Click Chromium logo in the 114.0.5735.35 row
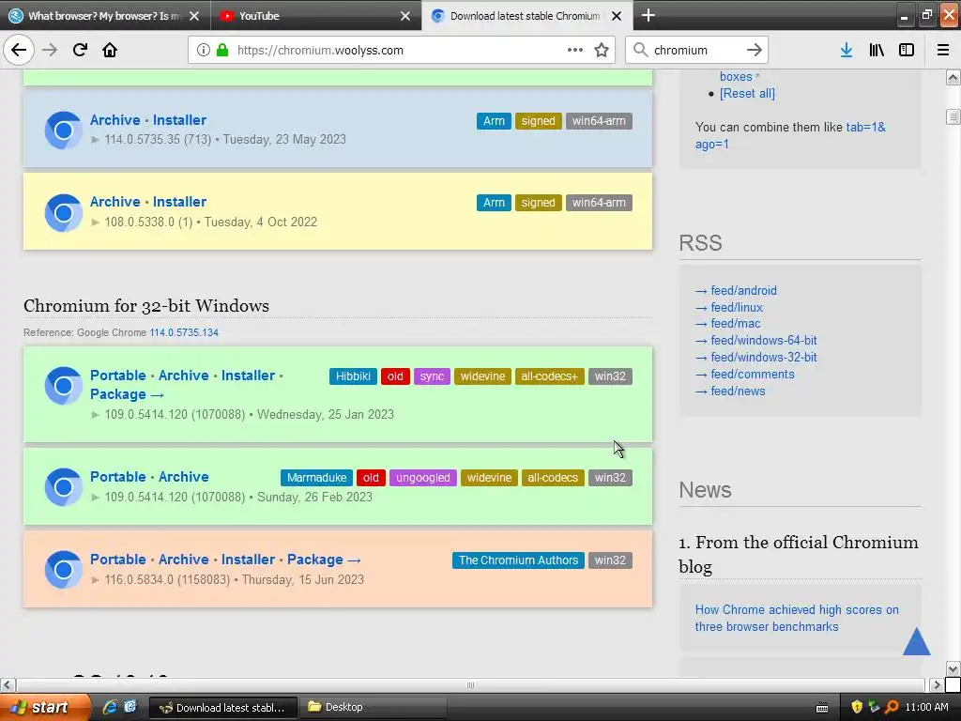Image resolution: width=961 pixels, height=721 pixels. click(63, 130)
